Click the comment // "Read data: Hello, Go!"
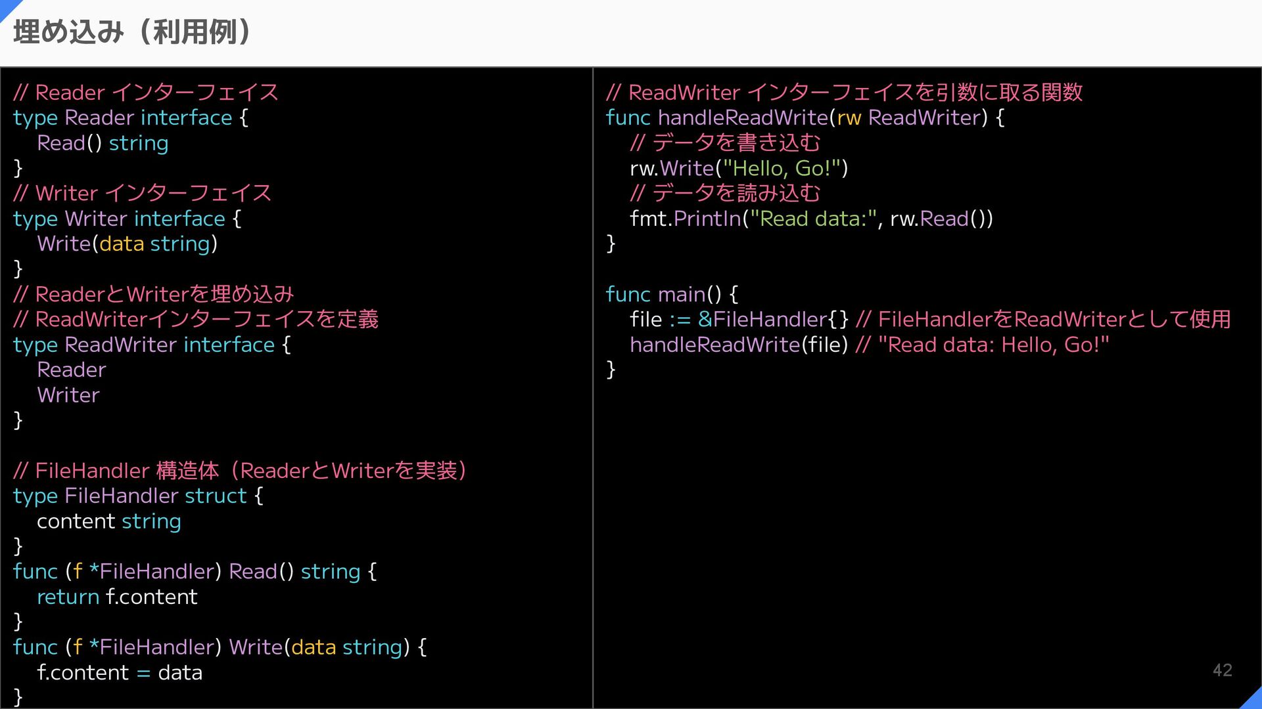This screenshot has height=709, width=1262. 983,345
